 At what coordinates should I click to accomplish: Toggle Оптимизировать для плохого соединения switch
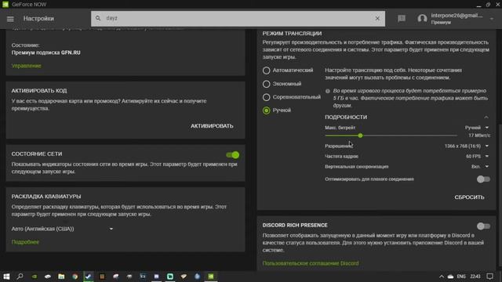483,179
